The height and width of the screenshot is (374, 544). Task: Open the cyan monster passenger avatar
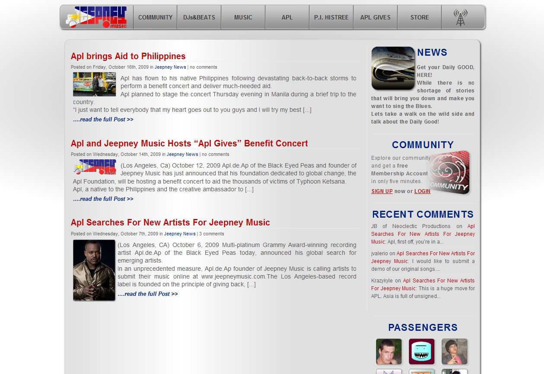422,352
